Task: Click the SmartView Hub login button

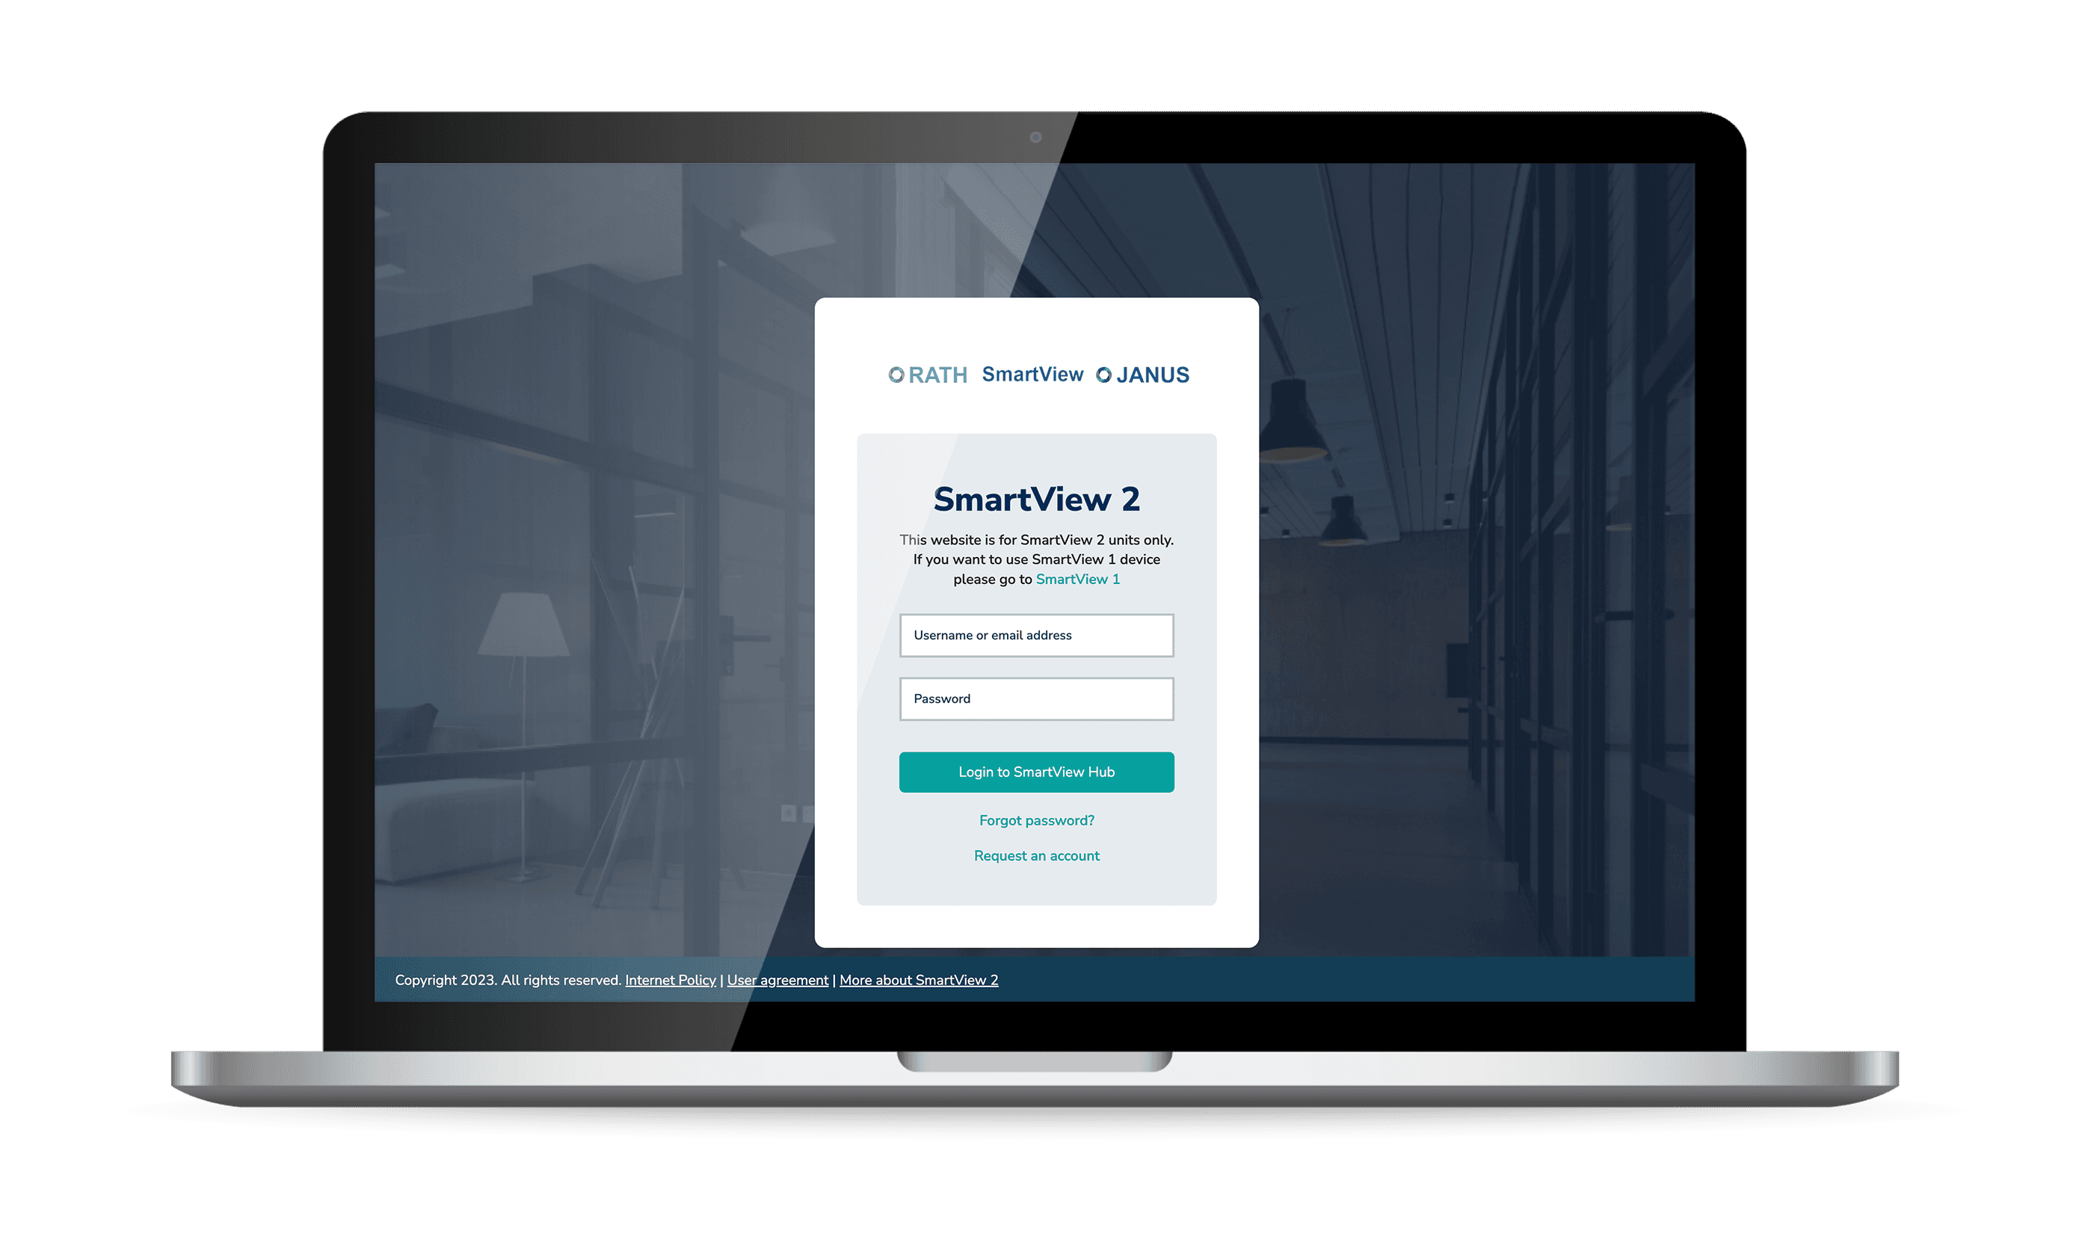Action: coord(1037,771)
